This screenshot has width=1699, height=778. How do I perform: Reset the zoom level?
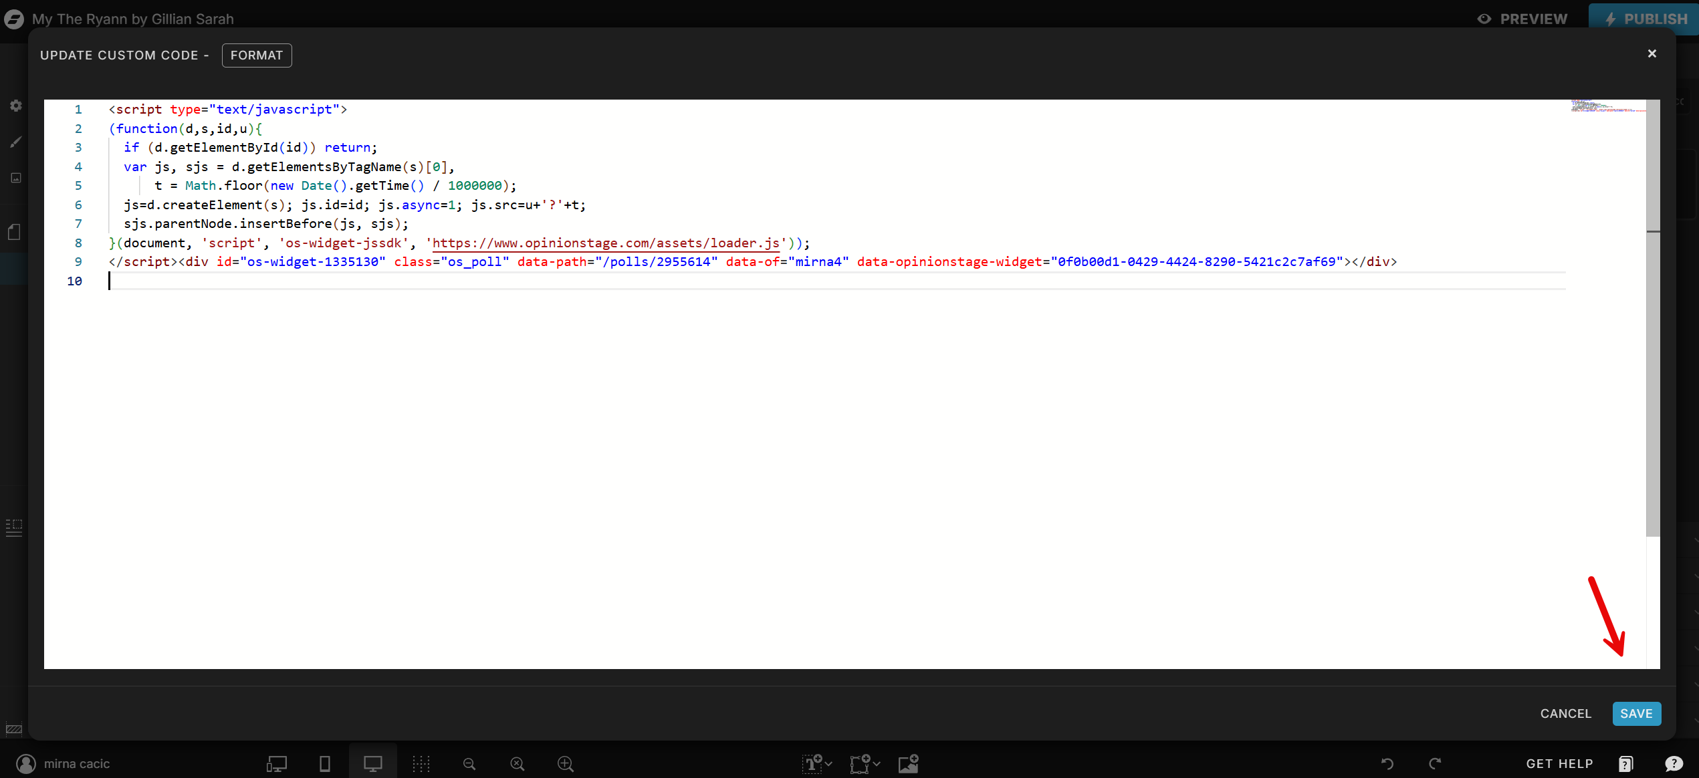click(x=517, y=764)
